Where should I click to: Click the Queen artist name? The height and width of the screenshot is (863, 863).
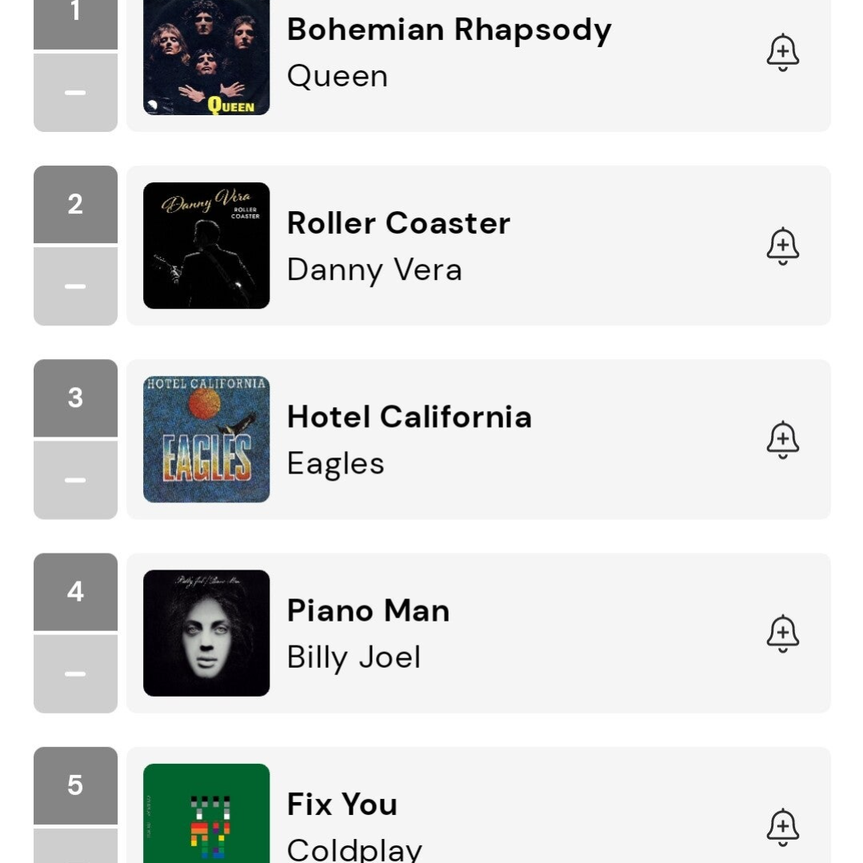337,76
